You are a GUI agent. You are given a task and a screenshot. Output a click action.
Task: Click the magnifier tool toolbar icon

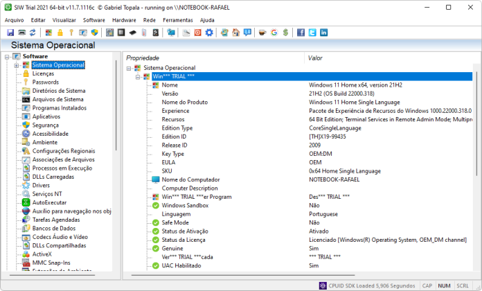click(x=186, y=33)
